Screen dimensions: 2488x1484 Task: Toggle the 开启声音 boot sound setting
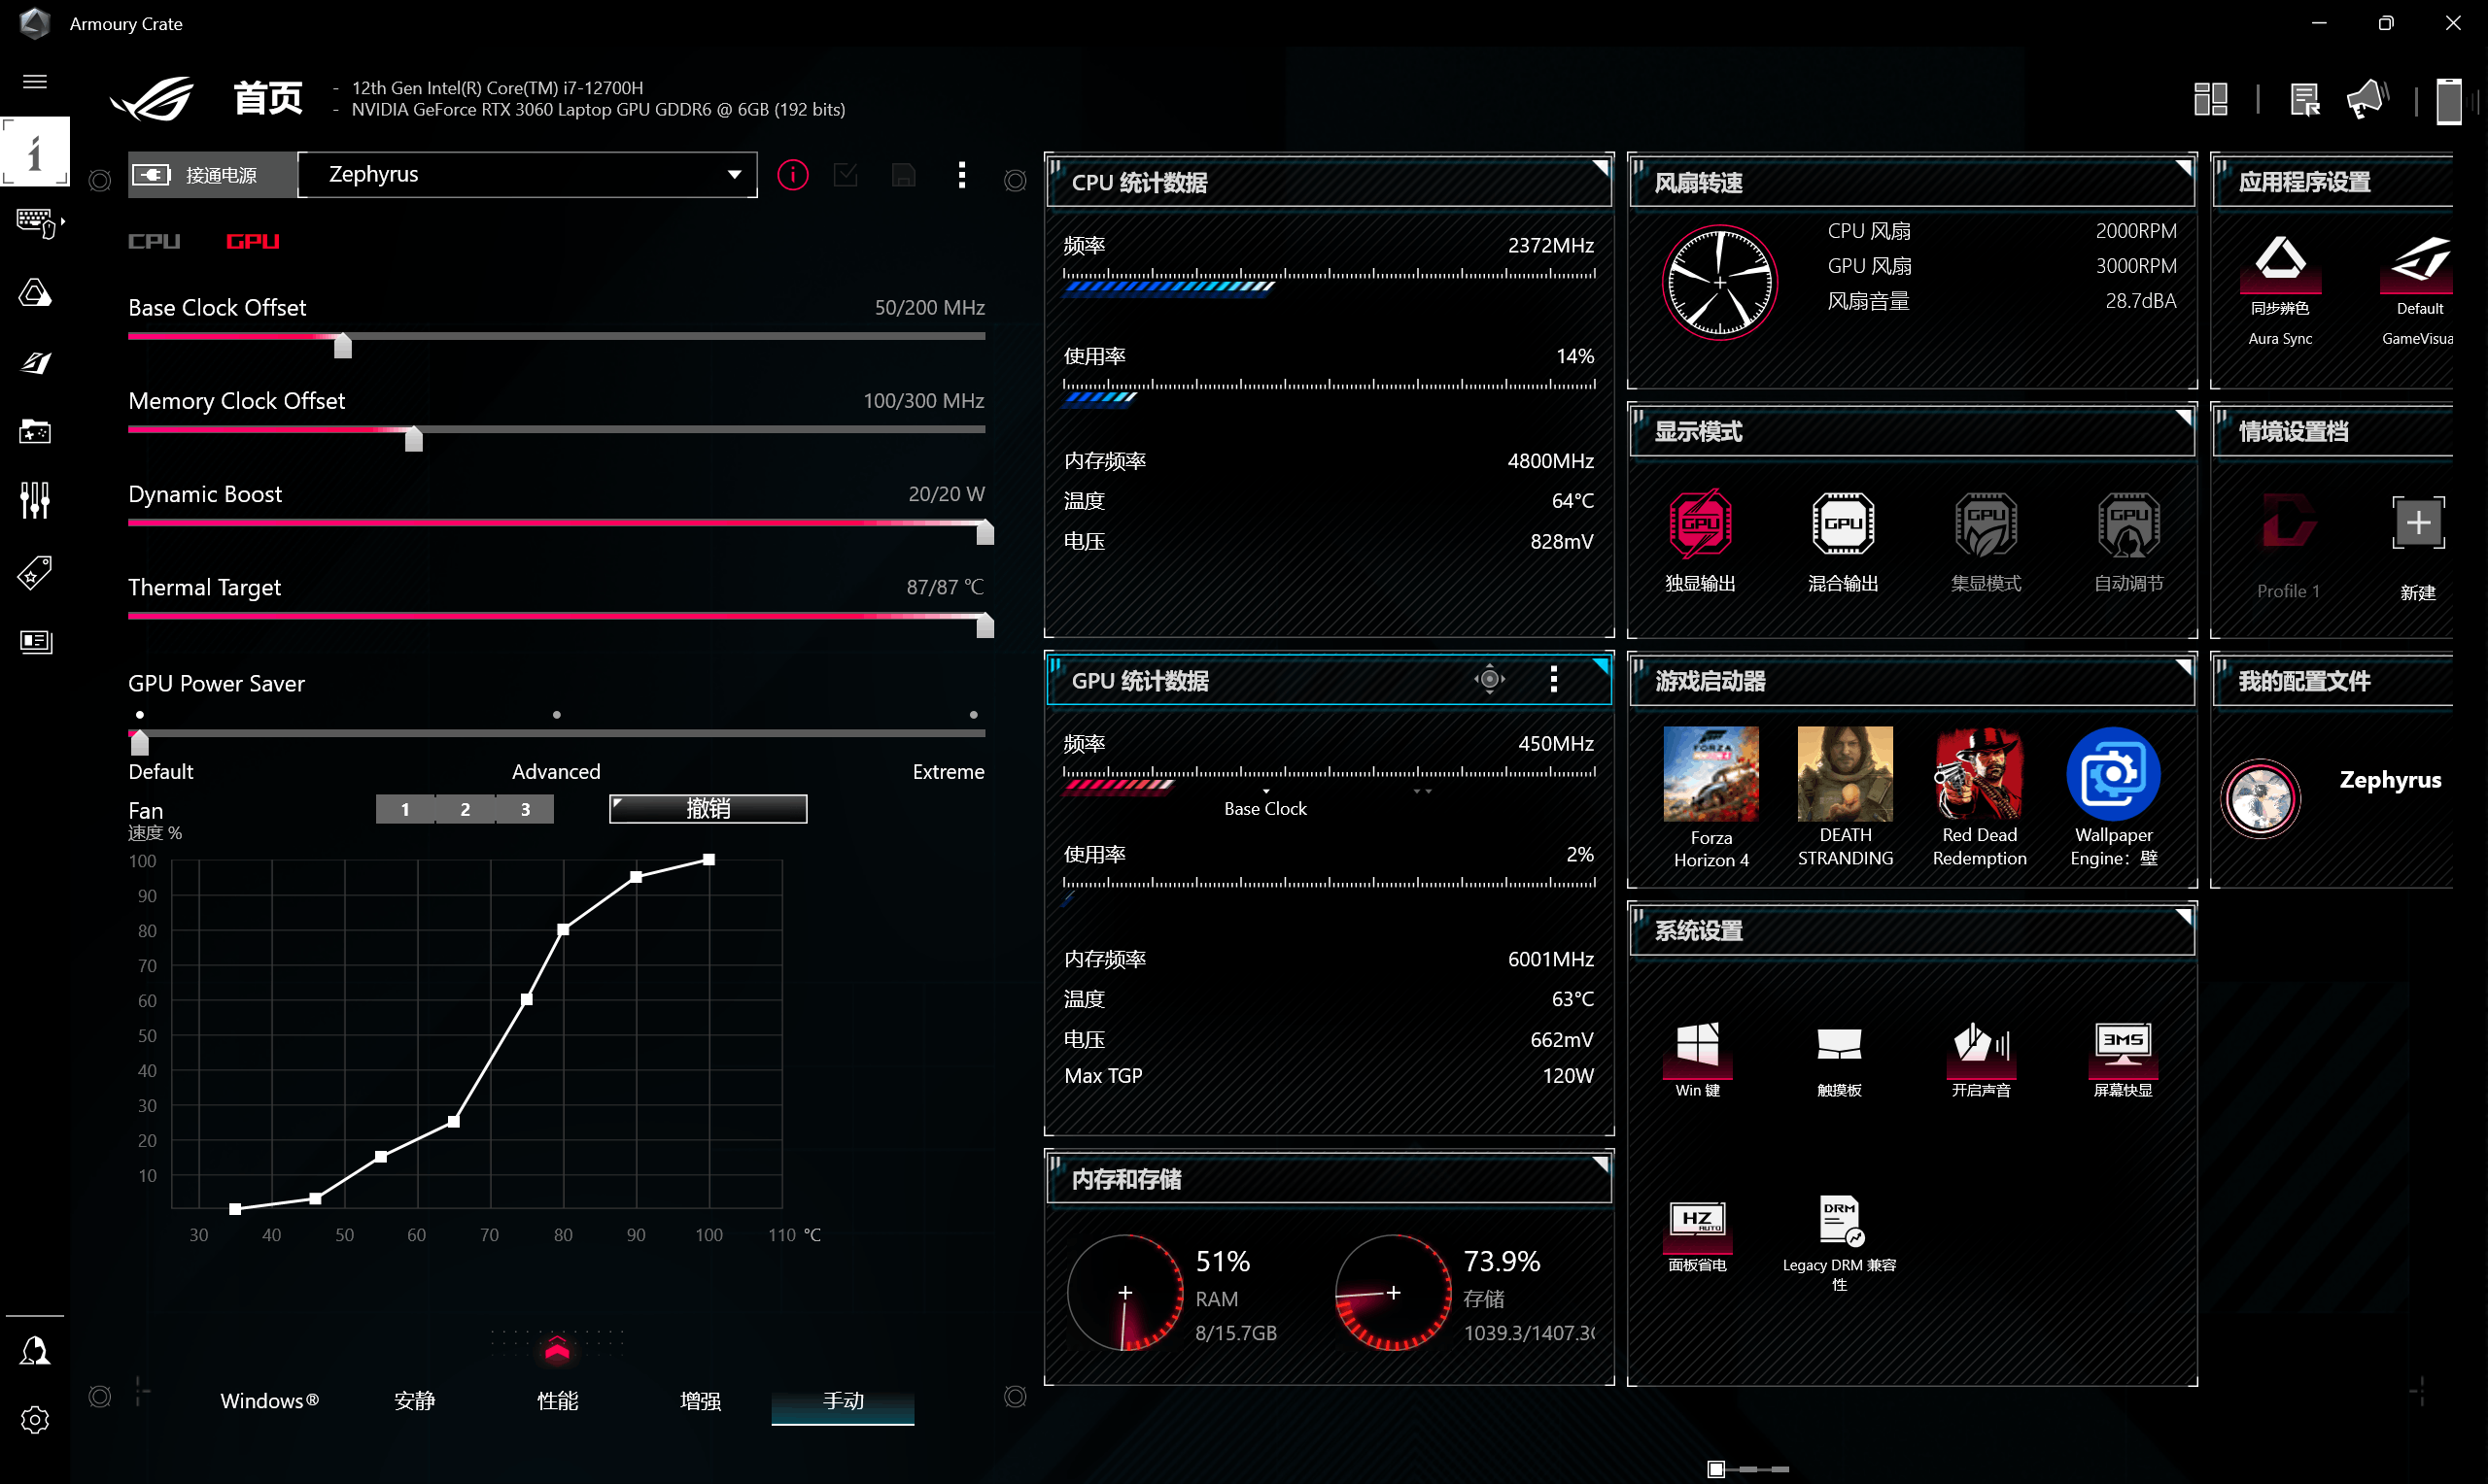(1980, 1046)
